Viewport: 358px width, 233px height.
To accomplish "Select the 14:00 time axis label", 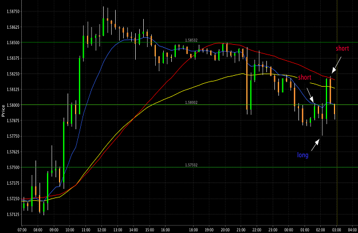I will (x=133, y=230).
